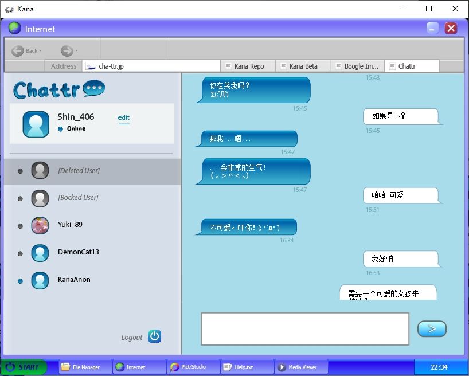Image resolution: width=469 pixels, height=376 pixels.
Task: Click the message text input box
Action: point(305,329)
